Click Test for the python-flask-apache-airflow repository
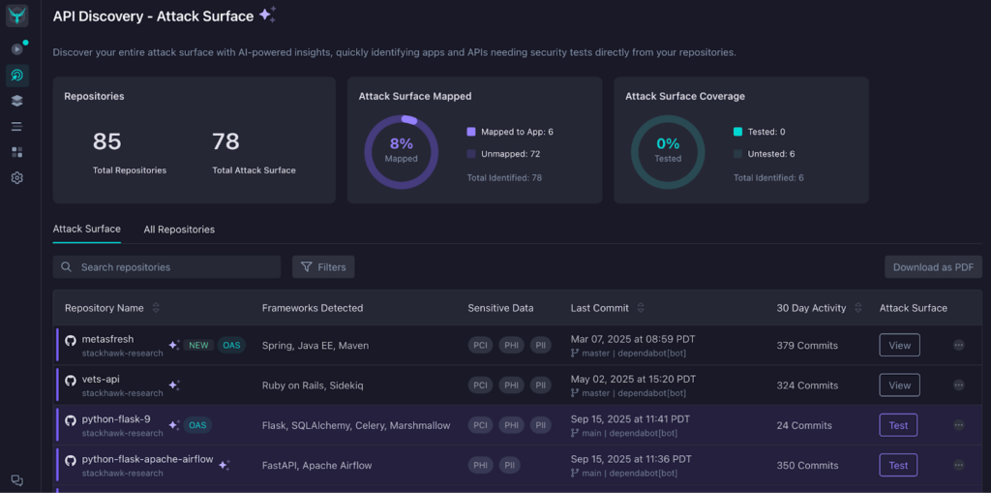Viewport: 991px width, 493px height. [898, 465]
